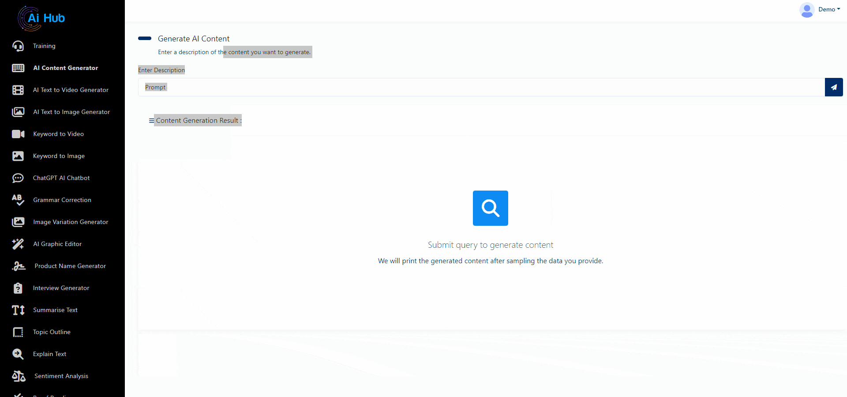Go to Keyword to Image
The height and width of the screenshot is (397, 847).
tap(59, 156)
